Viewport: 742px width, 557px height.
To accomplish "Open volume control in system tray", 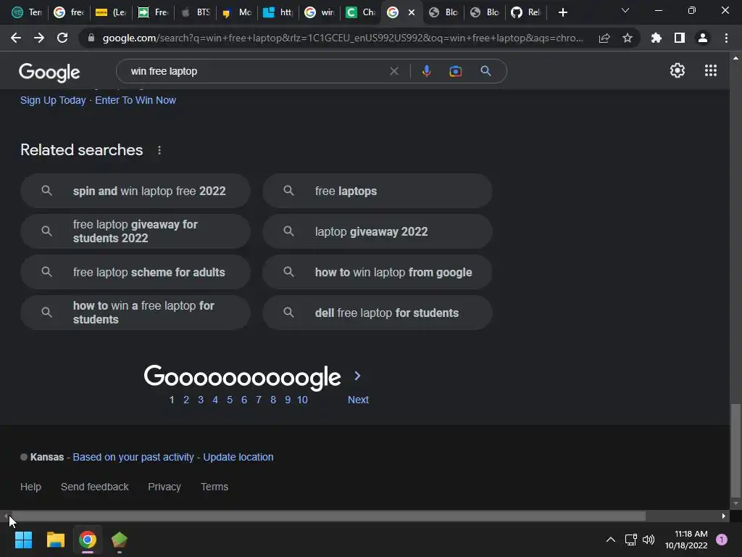I will click(649, 540).
